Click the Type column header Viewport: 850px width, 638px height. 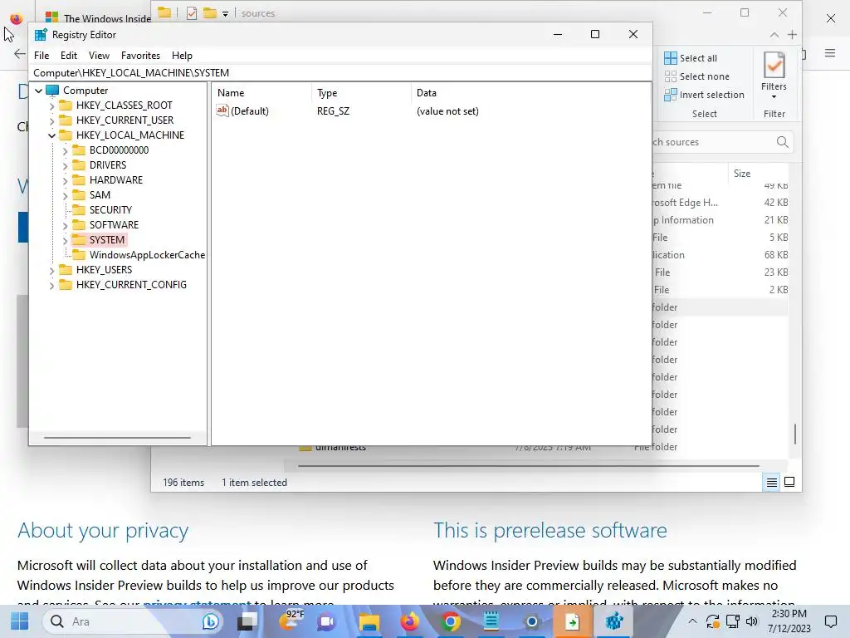(361, 93)
